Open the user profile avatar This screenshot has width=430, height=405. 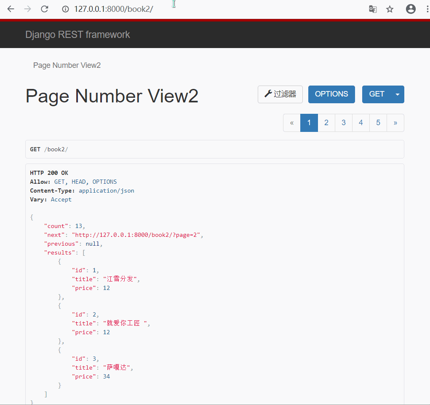click(x=411, y=9)
